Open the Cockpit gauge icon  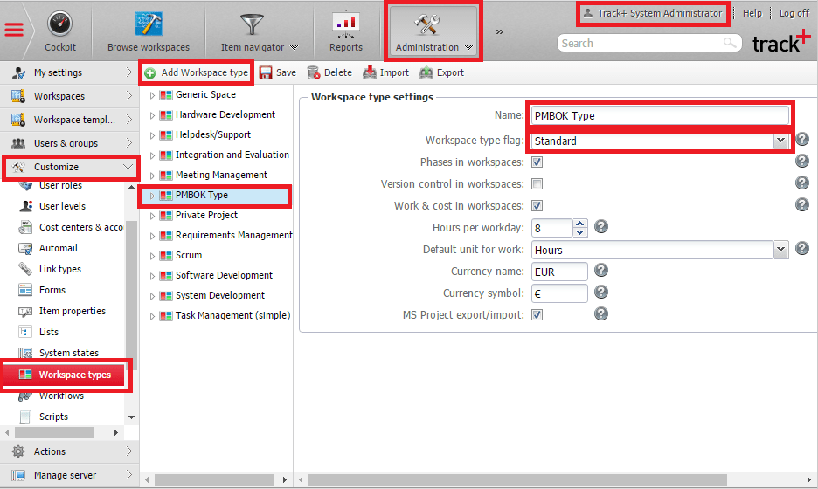[60, 24]
